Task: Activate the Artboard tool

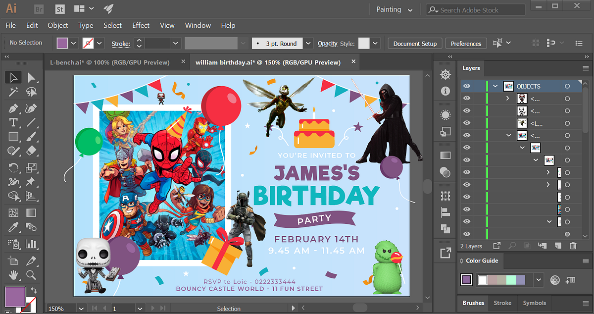Action: coord(13,260)
